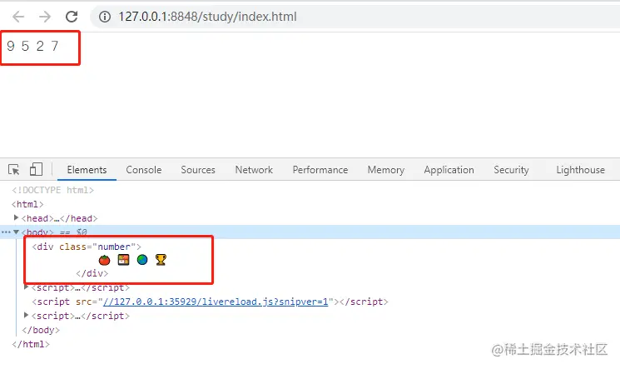Screen dimensions: 620x369
Task: Activate the element inspector picker icon
Action: [14, 169]
